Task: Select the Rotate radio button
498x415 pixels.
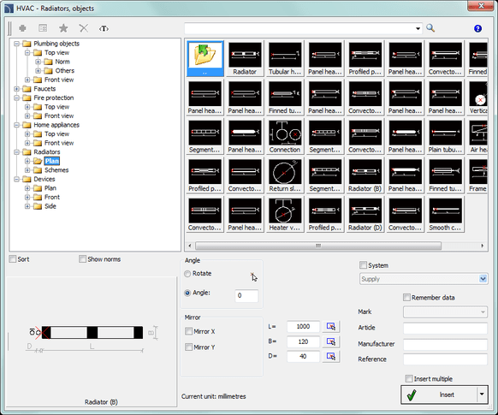Action: [x=187, y=273]
